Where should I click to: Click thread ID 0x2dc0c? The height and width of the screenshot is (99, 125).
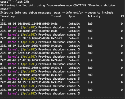(57, 46)
